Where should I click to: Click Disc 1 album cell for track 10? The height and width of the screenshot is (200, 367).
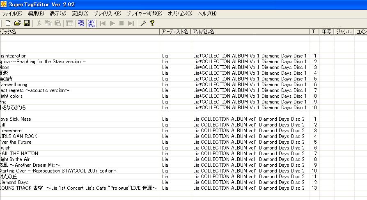point(250,108)
